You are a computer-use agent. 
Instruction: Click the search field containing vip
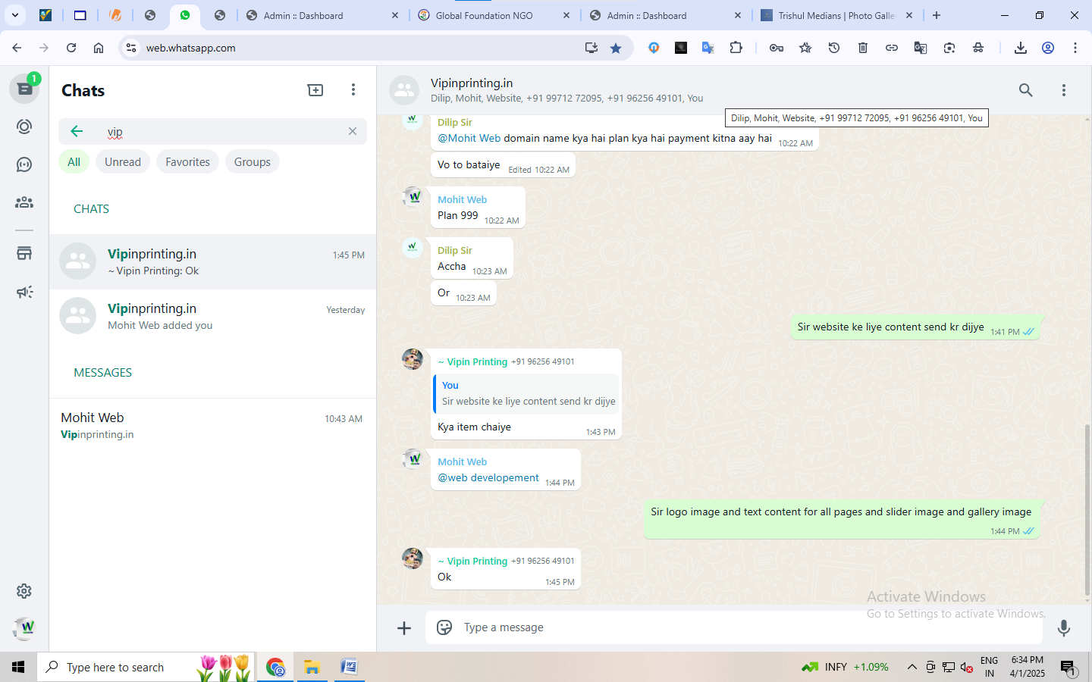[x=212, y=131]
